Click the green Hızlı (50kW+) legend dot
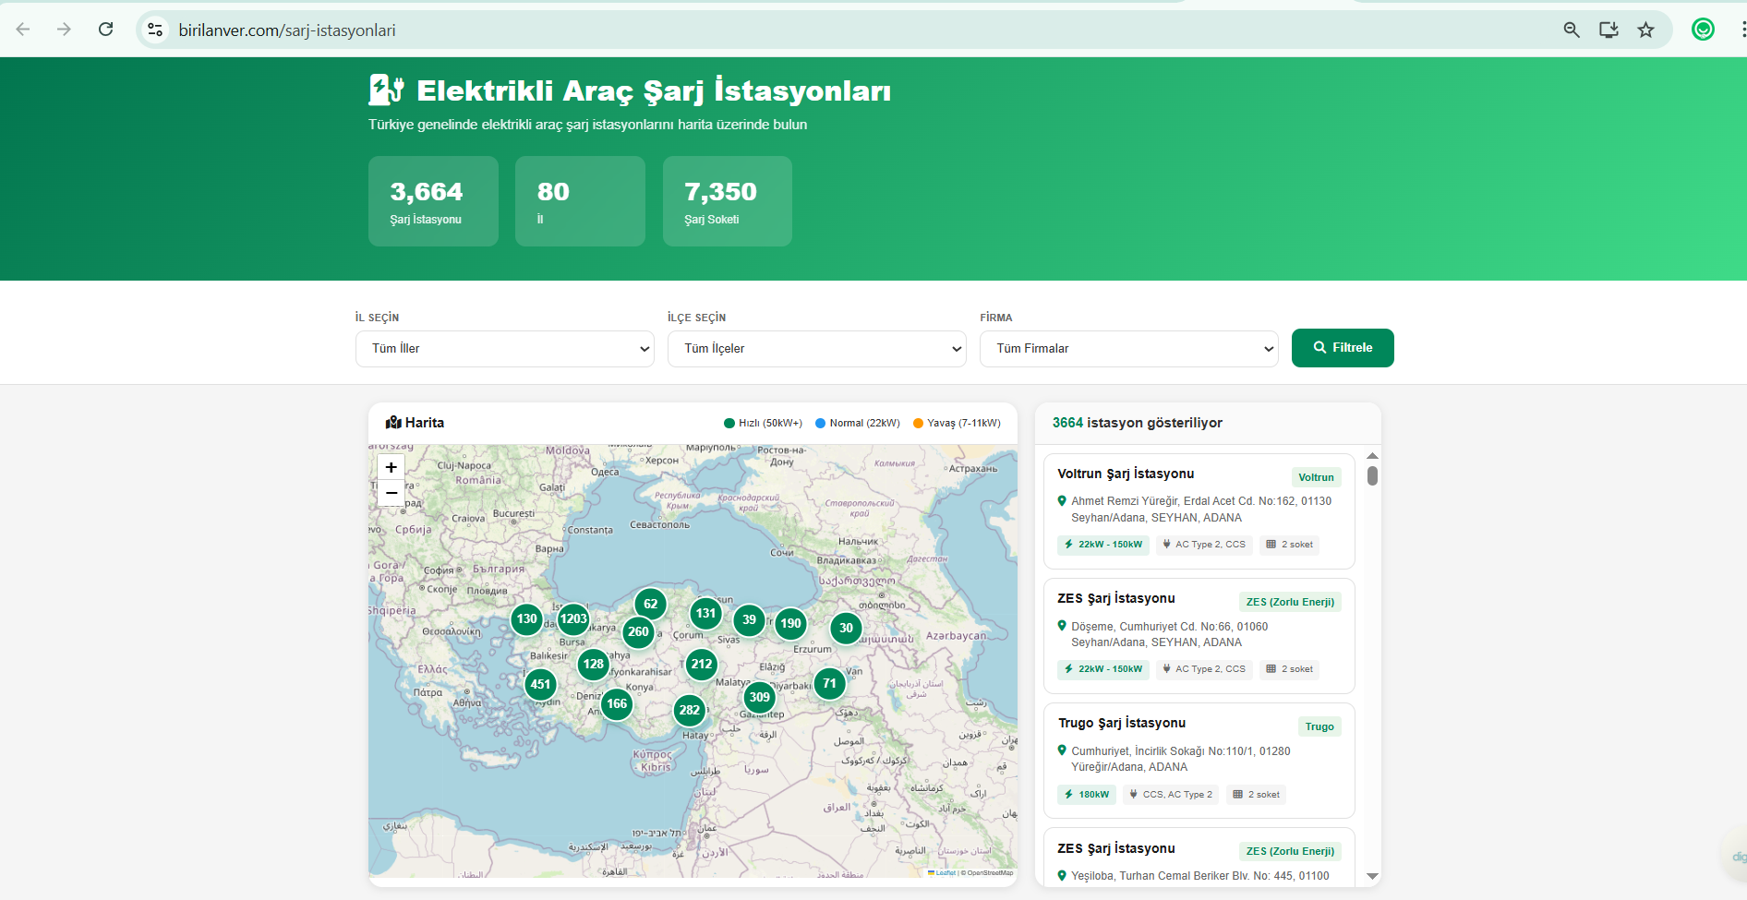1747x900 pixels. pyautogui.click(x=729, y=424)
